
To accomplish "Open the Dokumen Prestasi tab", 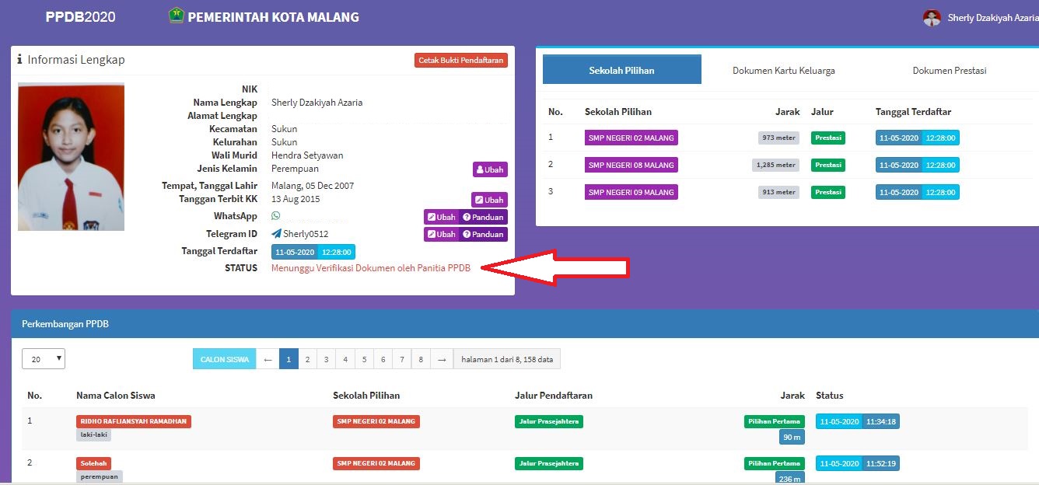I will pyautogui.click(x=950, y=69).
